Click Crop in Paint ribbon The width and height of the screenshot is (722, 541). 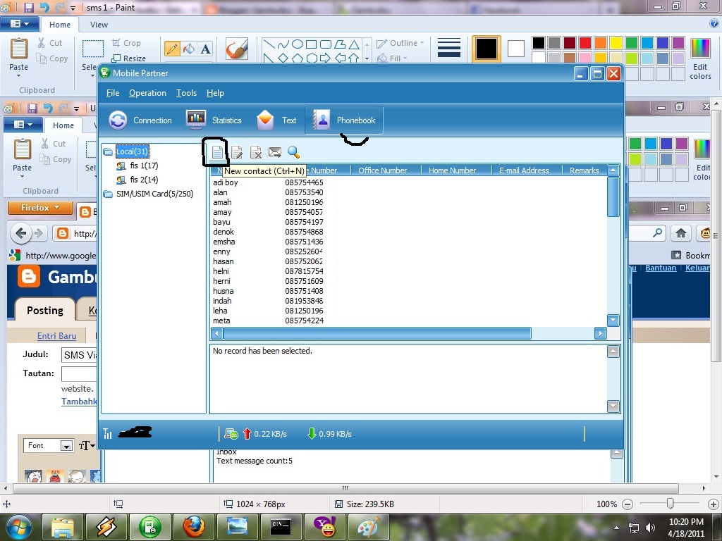coord(126,43)
